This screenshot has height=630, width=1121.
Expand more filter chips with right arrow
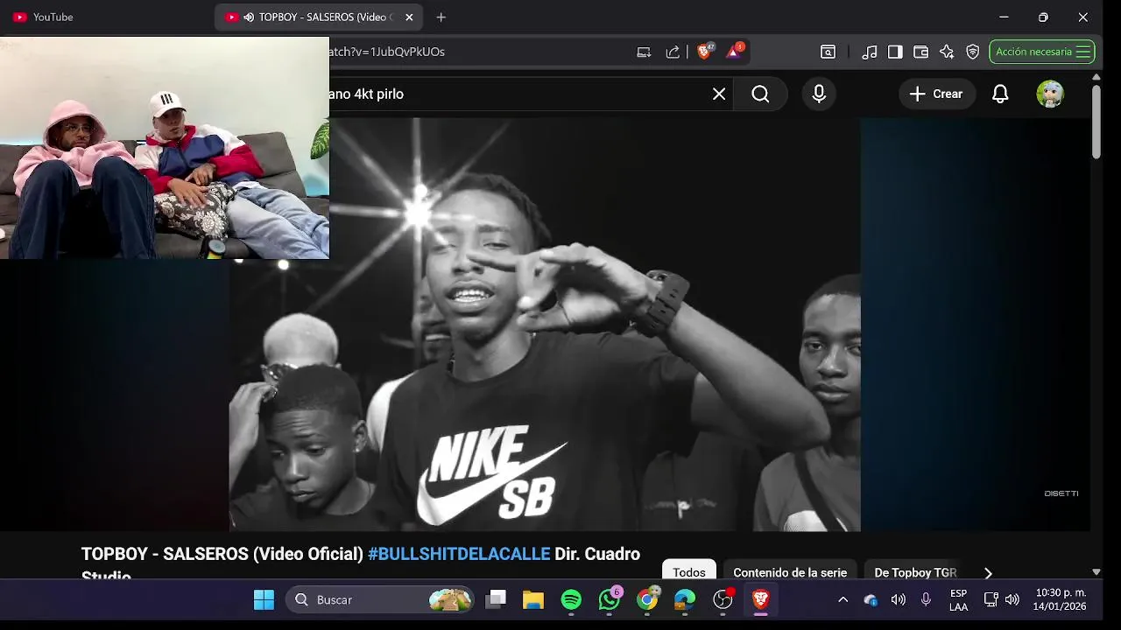click(x=988, y=573)
